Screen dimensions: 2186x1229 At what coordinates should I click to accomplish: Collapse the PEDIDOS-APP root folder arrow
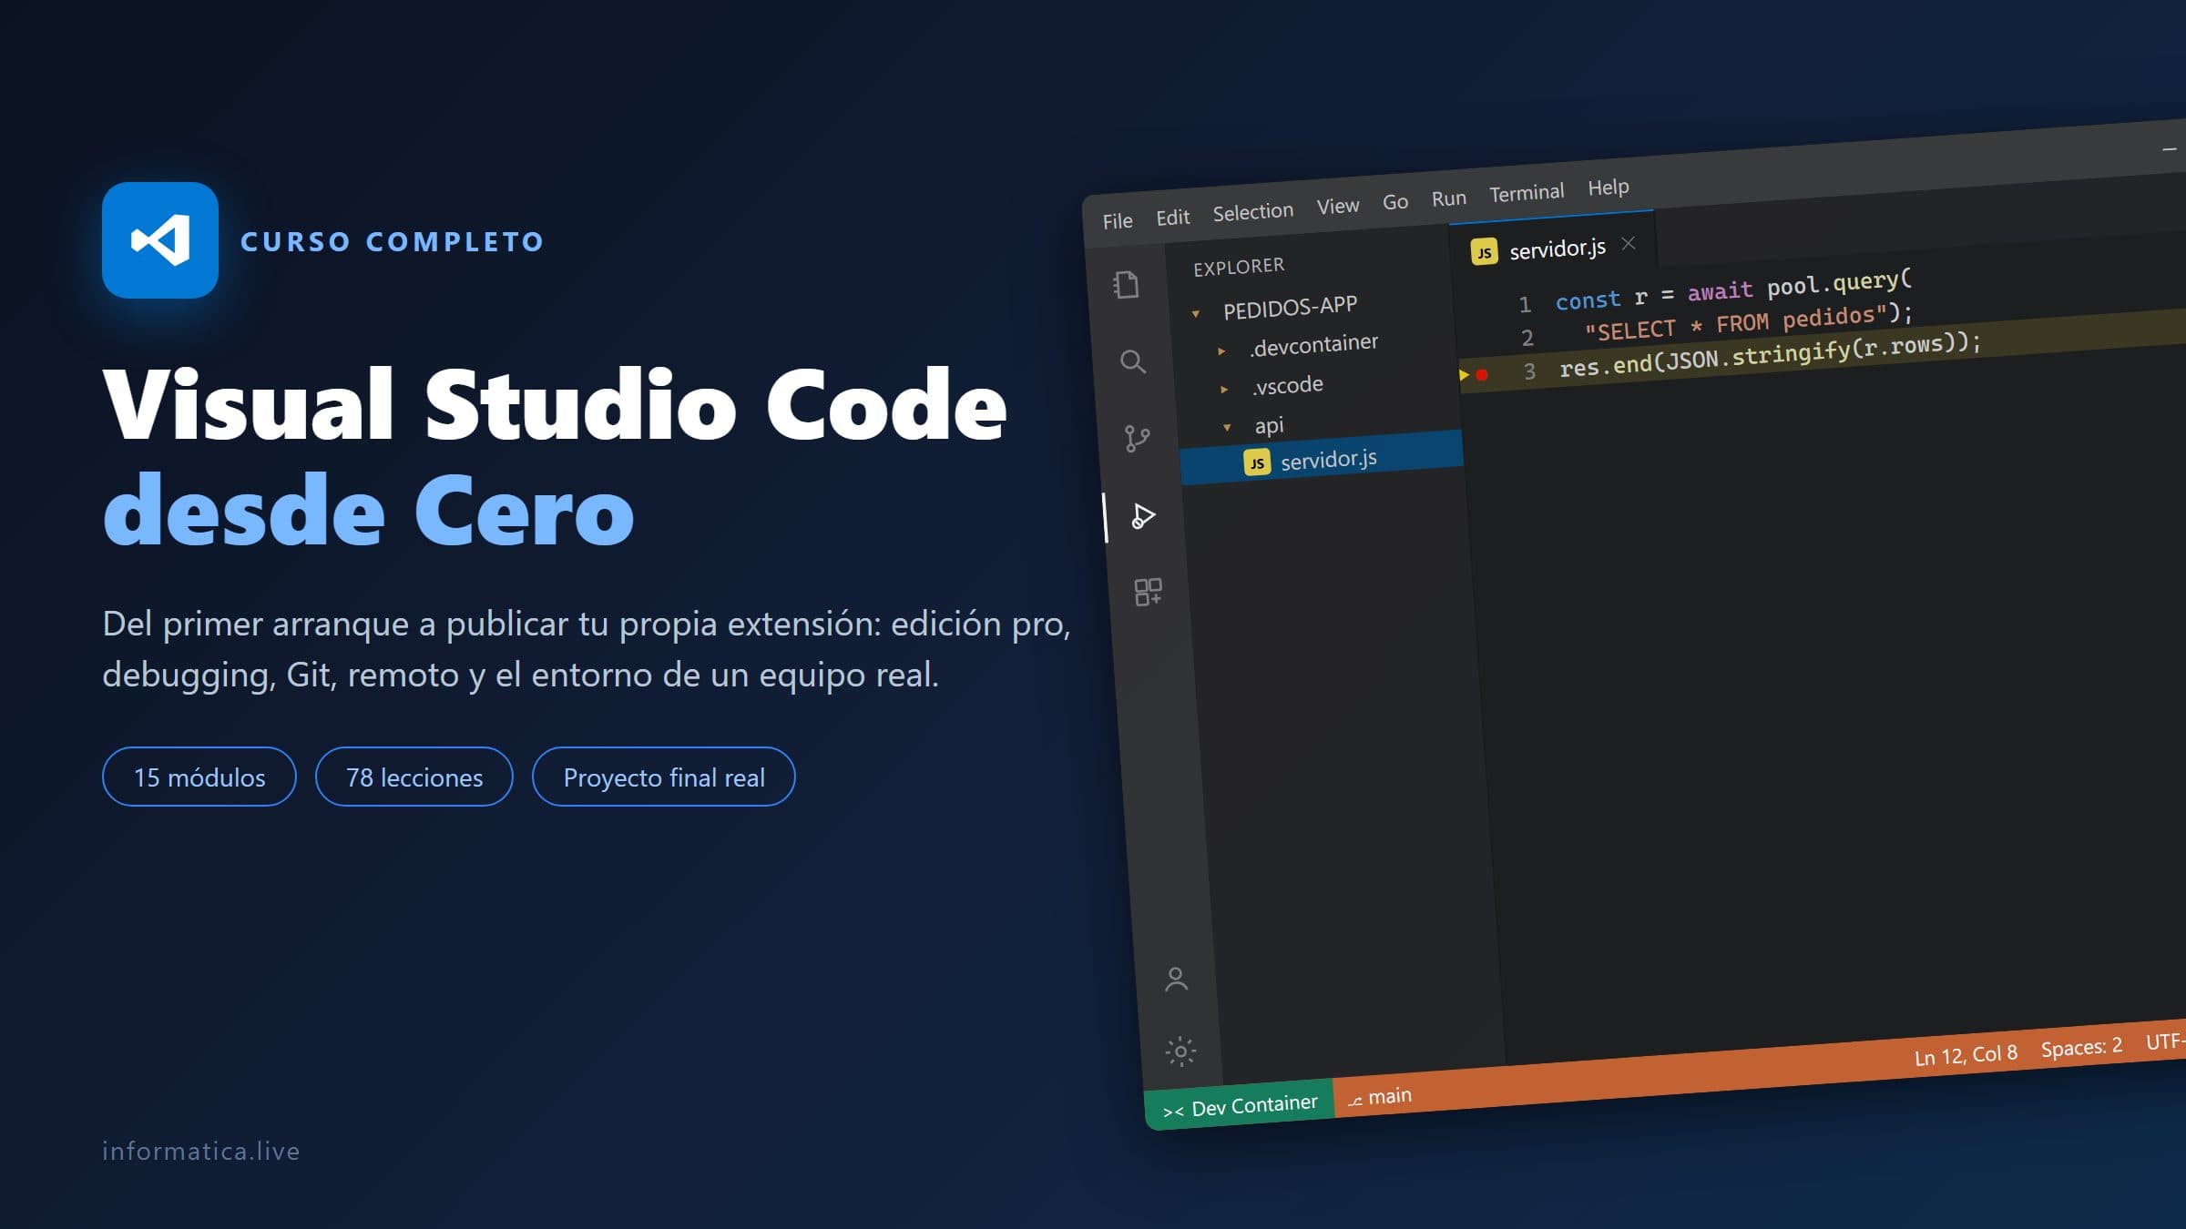[1196, 314]
